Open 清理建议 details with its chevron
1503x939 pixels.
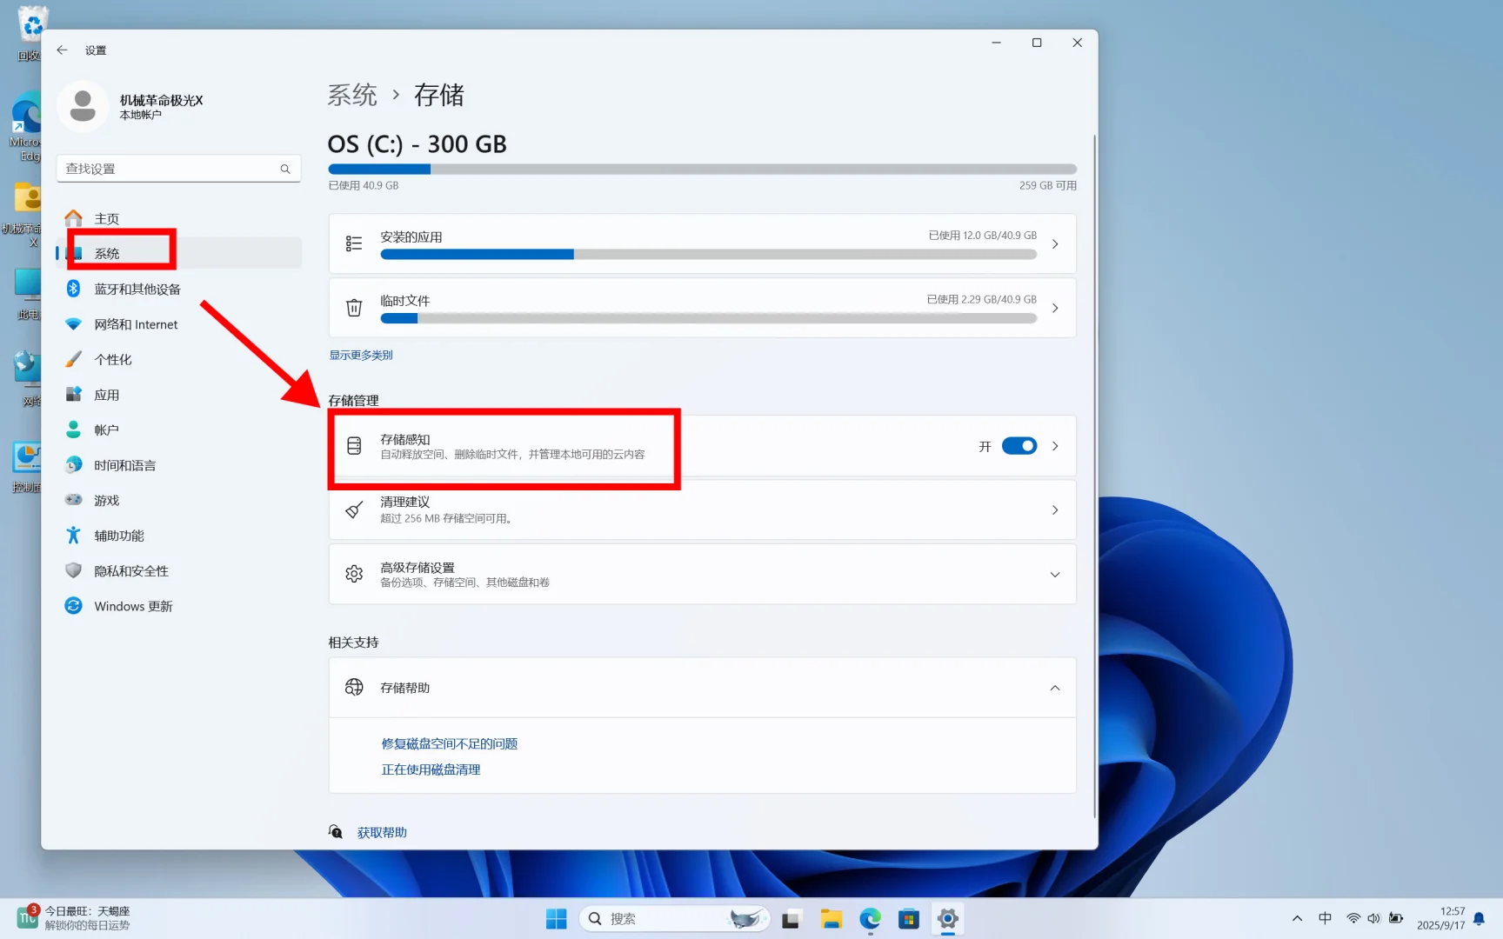[1055, 509]
